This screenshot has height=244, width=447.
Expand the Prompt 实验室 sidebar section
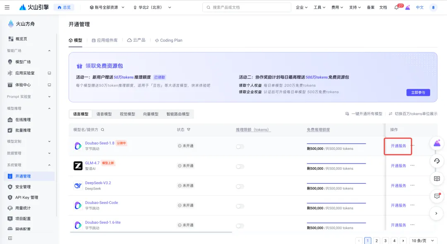pyautogui.click(x=29, y=97)
